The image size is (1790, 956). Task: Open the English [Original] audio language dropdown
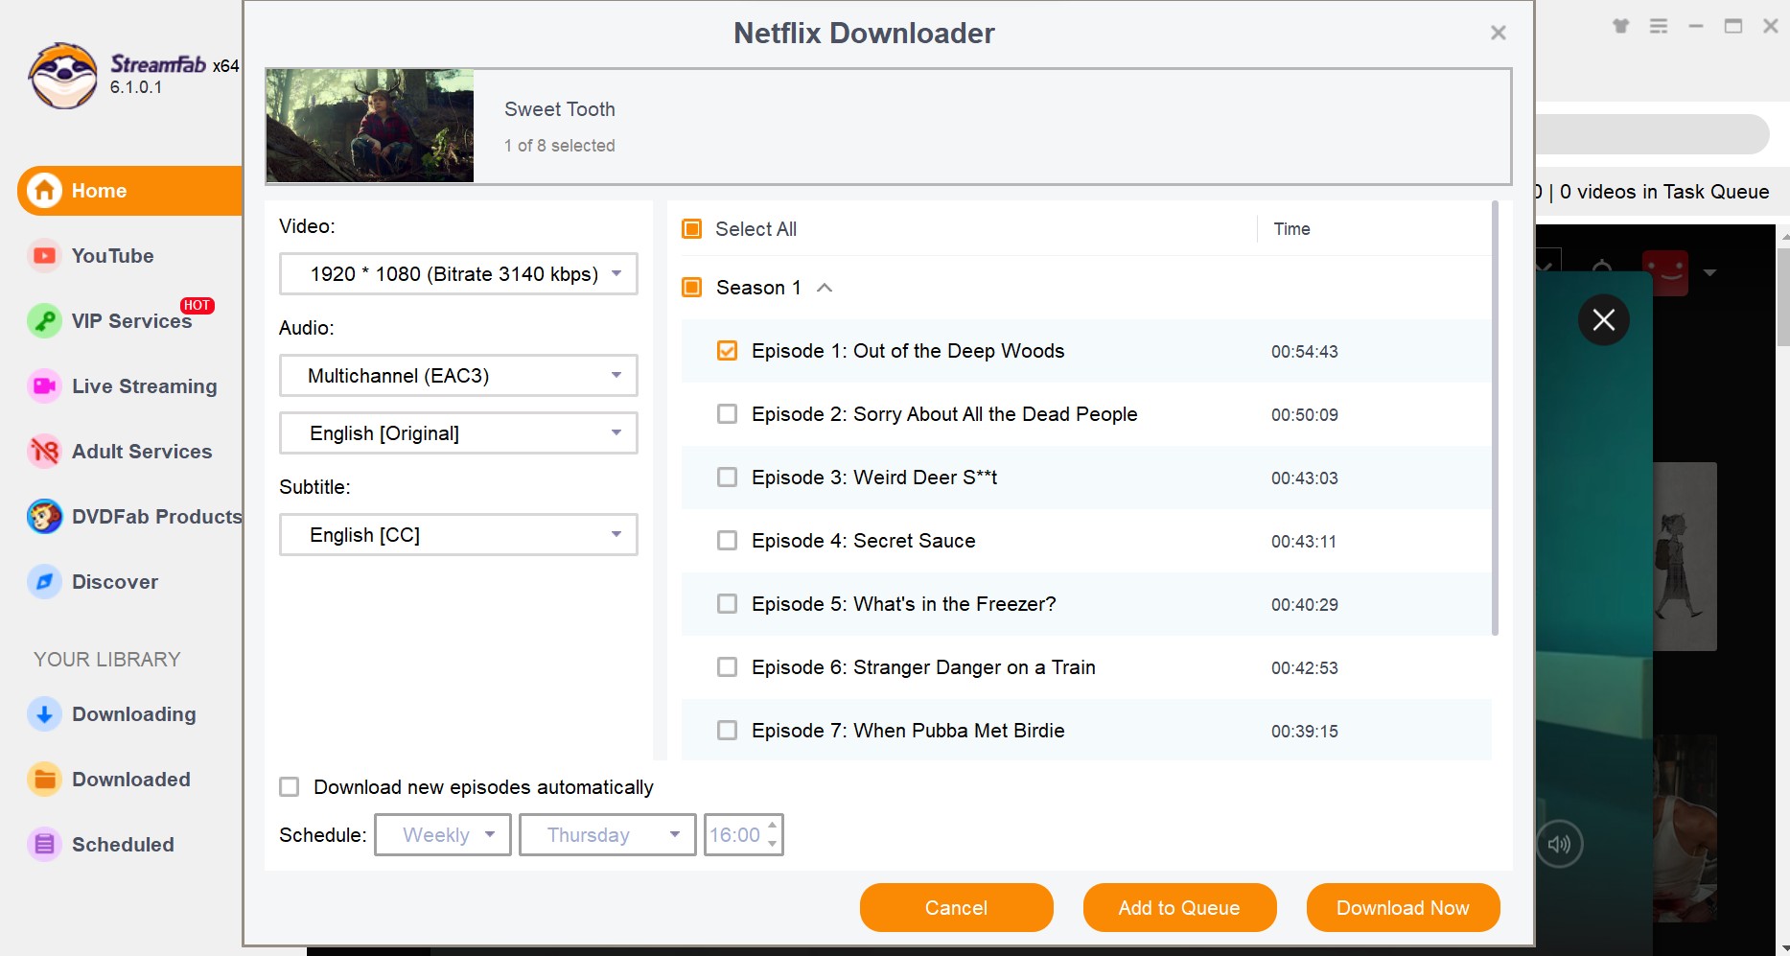(x=458, y=433)
